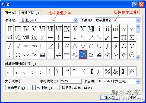The width and height of the screenshot is (146, 103).
Task: Select the intersection ∩ symbol
Action: [x=91, y=46]
